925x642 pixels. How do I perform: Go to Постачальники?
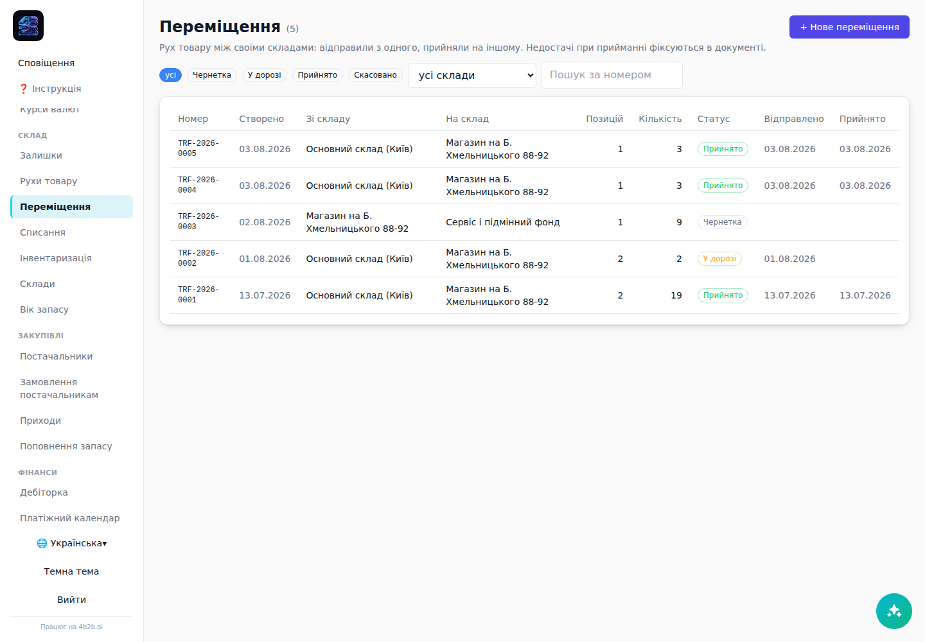[x=71, y=356]
